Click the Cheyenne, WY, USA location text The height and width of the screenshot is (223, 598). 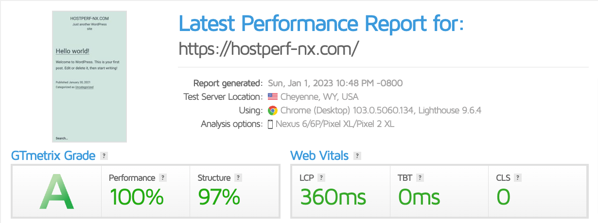319,97
